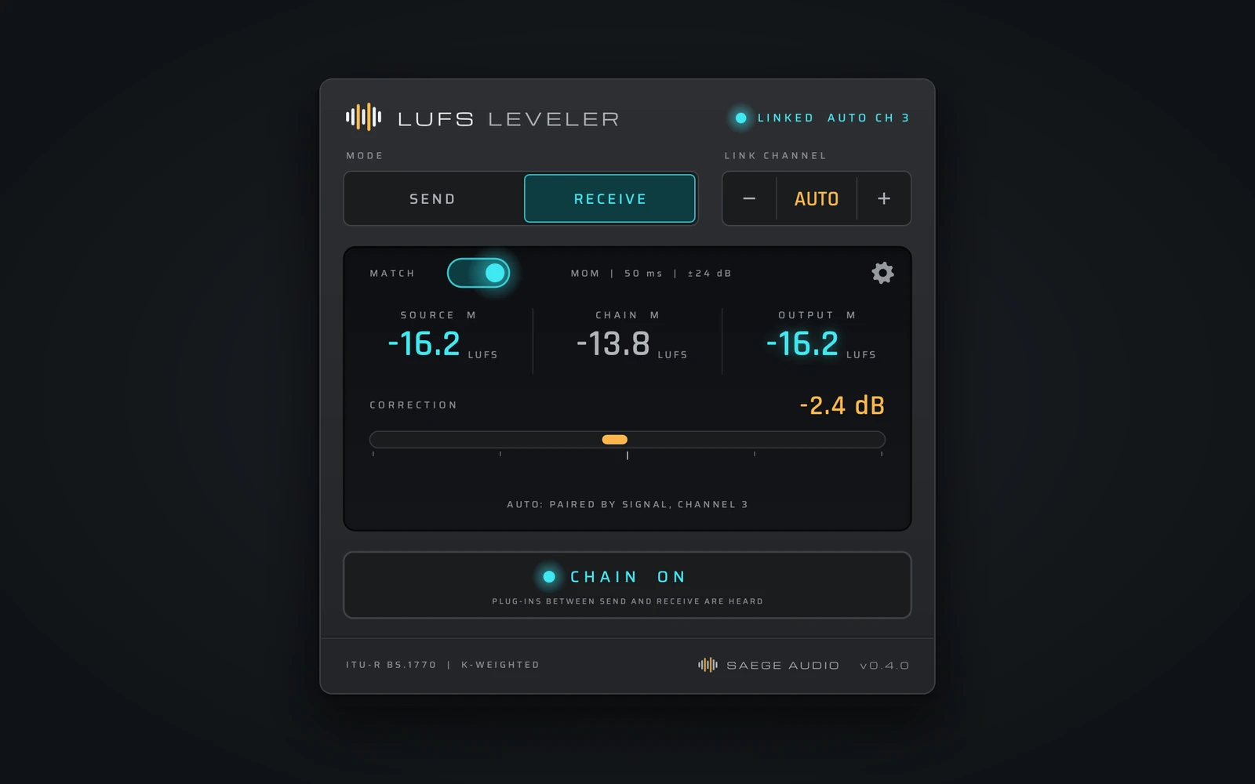Click the cyan Linked status indicator dot

point(740,118)
